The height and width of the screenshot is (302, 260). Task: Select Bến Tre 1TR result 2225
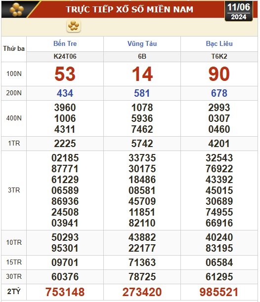click(65, 144)
